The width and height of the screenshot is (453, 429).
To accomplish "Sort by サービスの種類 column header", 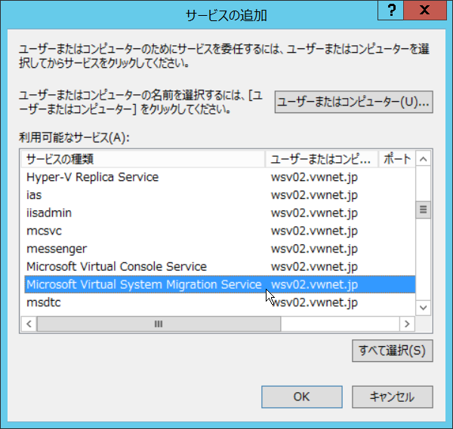I will pos(143,159).
